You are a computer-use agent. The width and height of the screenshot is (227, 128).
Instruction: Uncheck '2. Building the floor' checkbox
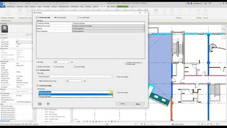coord(37,70)
